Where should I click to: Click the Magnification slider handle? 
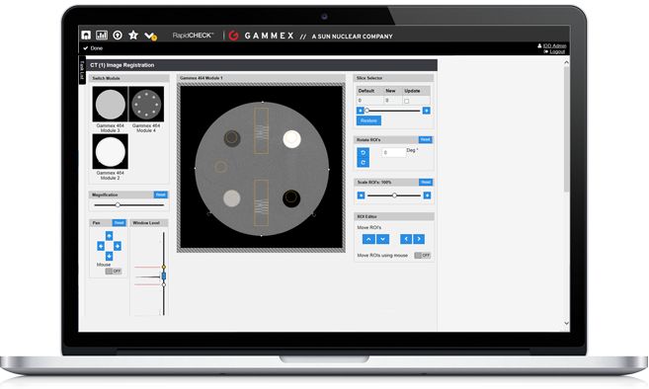[x=118, y=204]
